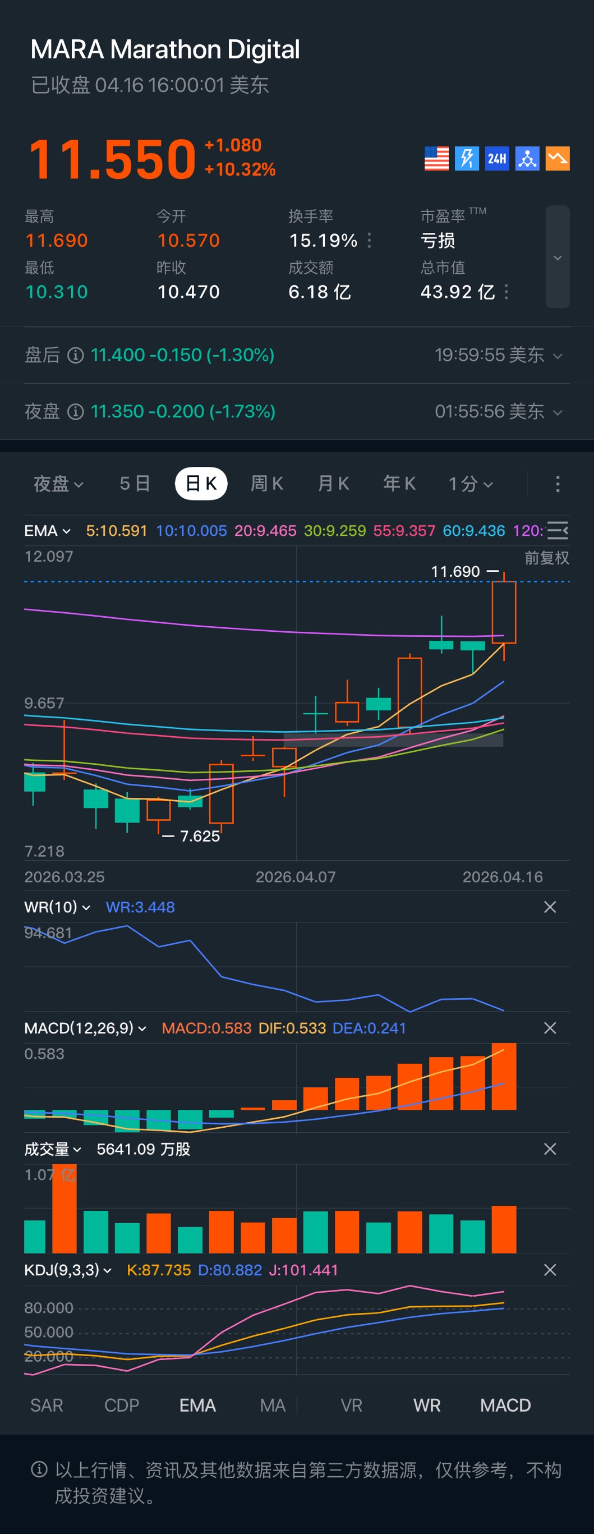Tap the US flag market icon
Screen dimensions: 594x1534
tap(436, 158)
